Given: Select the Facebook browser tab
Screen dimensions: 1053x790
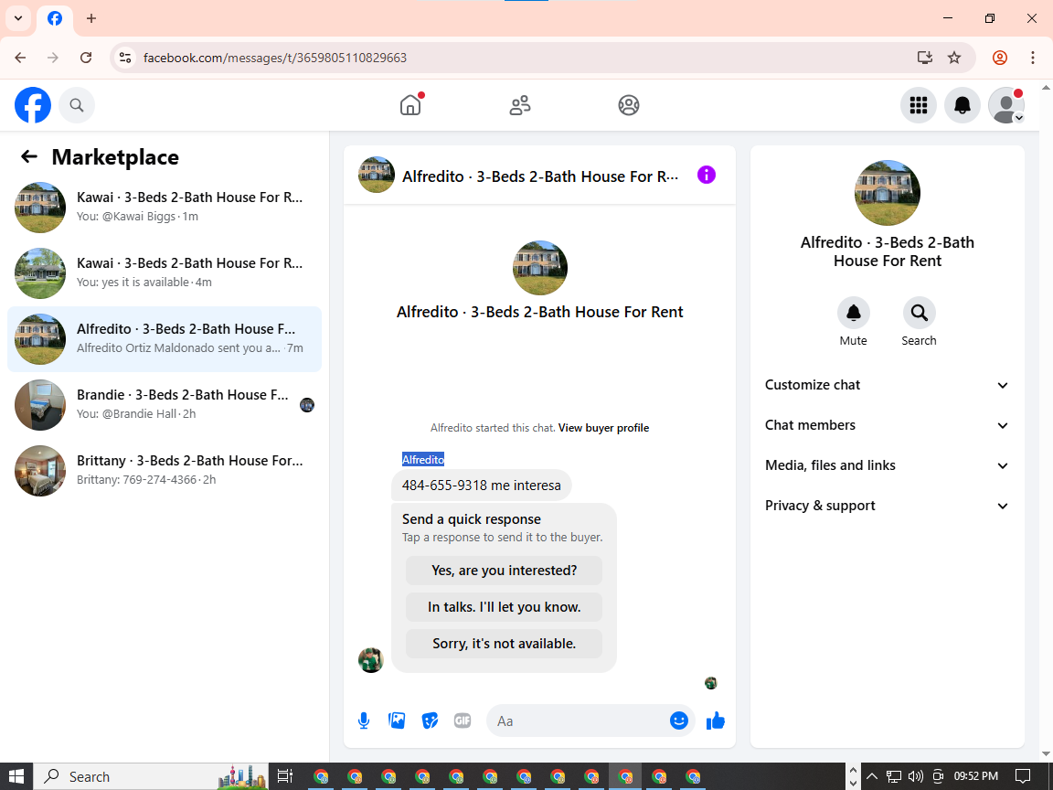Looking at the screenshot, I should click(55, 18).
